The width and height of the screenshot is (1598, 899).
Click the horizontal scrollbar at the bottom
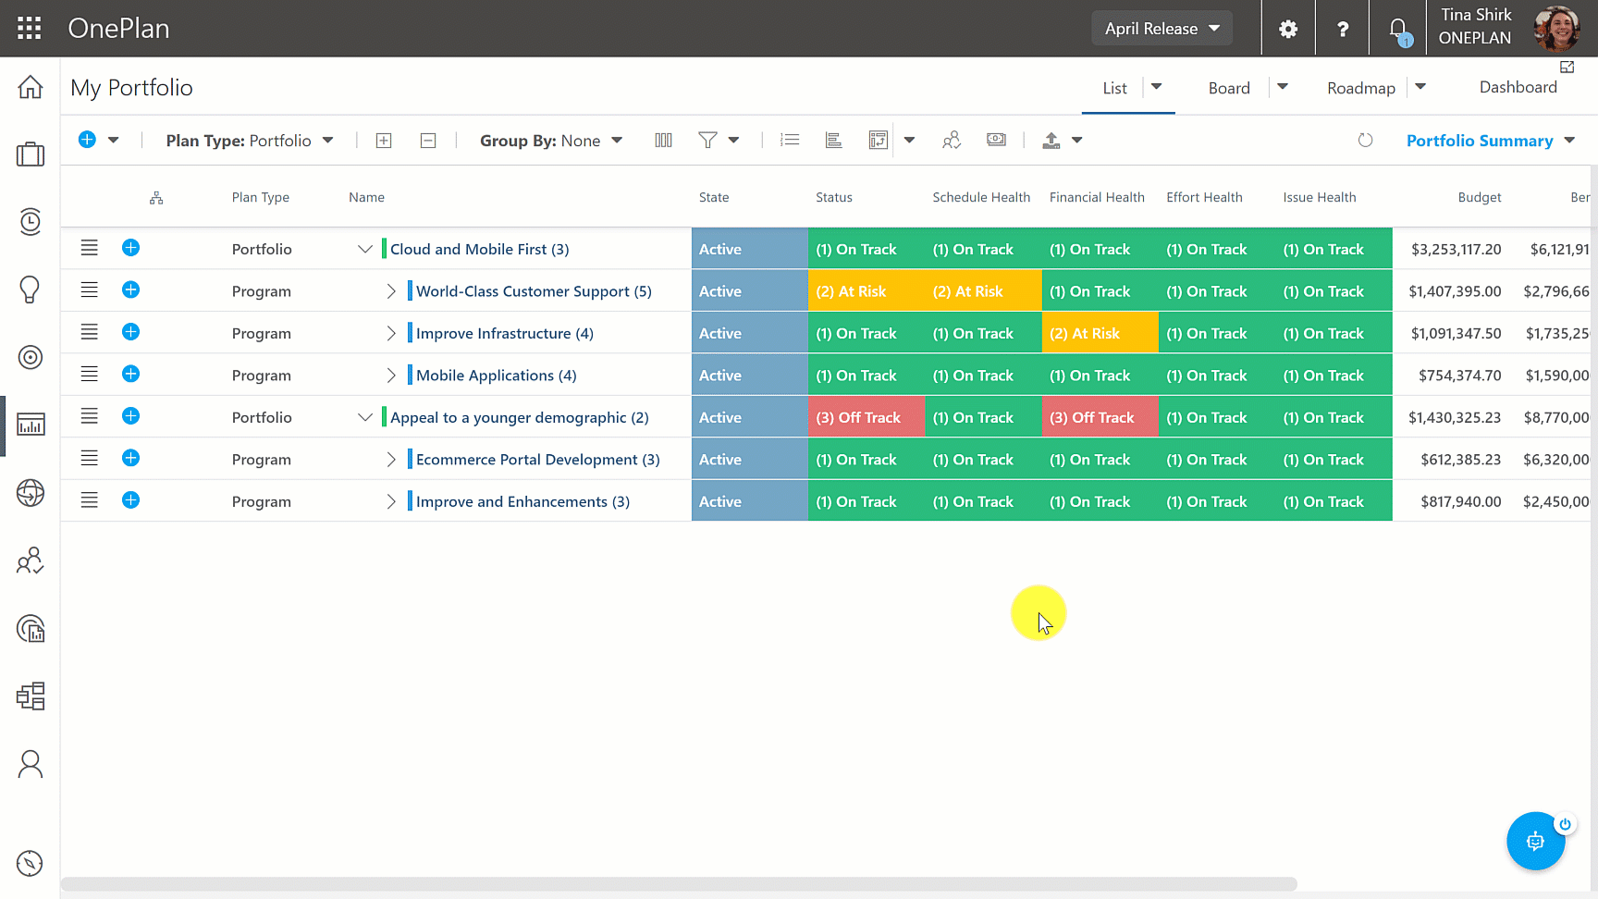(679, 884)
